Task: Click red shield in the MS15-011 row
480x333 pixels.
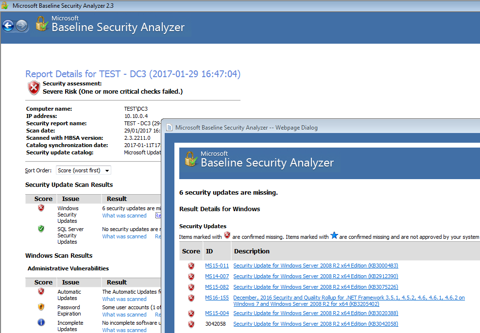Action: (191, 266)
